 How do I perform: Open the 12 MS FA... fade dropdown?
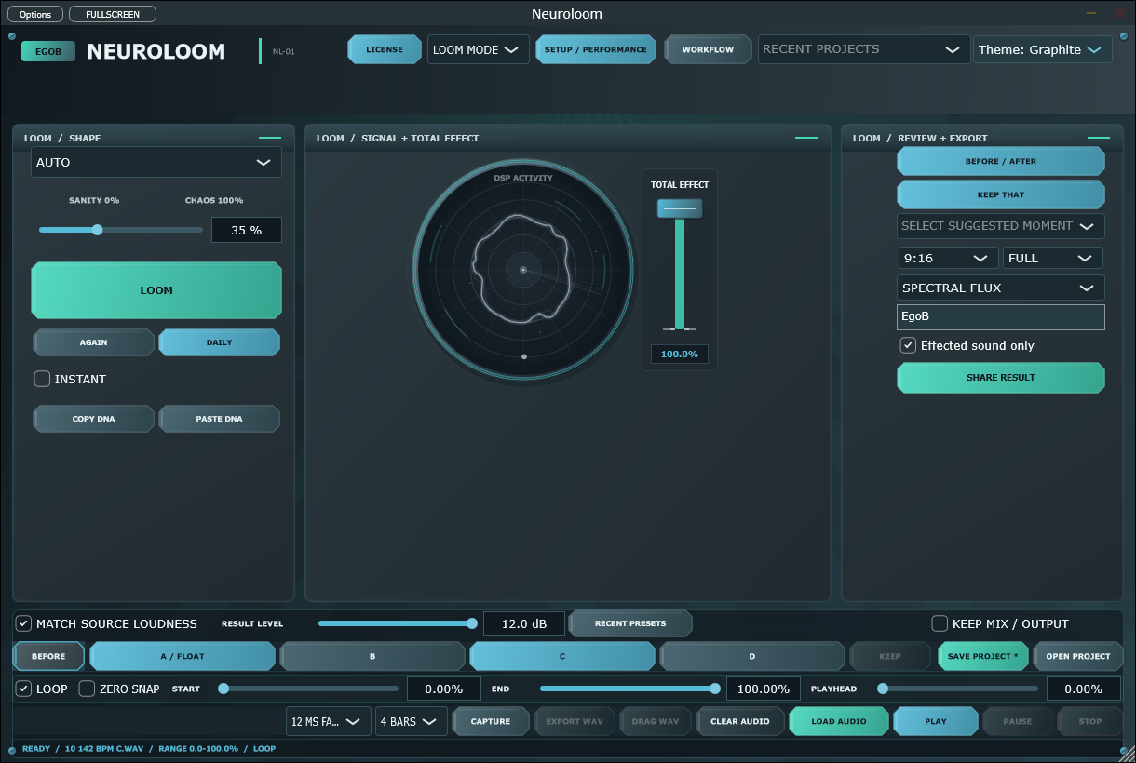point(329,721)
